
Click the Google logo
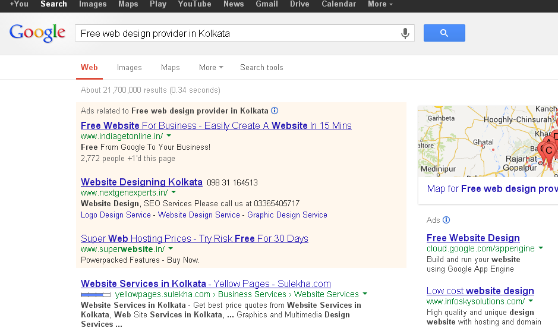pyautogui.click(x=37, y=33)
